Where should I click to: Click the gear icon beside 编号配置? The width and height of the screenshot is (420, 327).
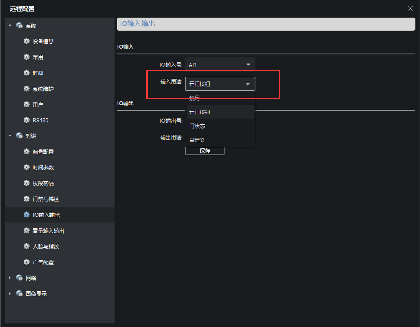[x=27, y=152]
